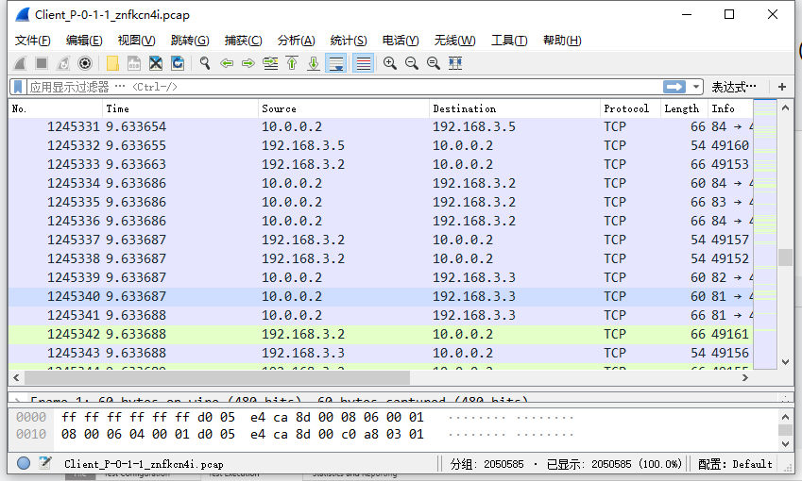802x481 pixels.
Task: Click the filter bookmark icon
Action: pyautogui.click(x=18, y=87)
